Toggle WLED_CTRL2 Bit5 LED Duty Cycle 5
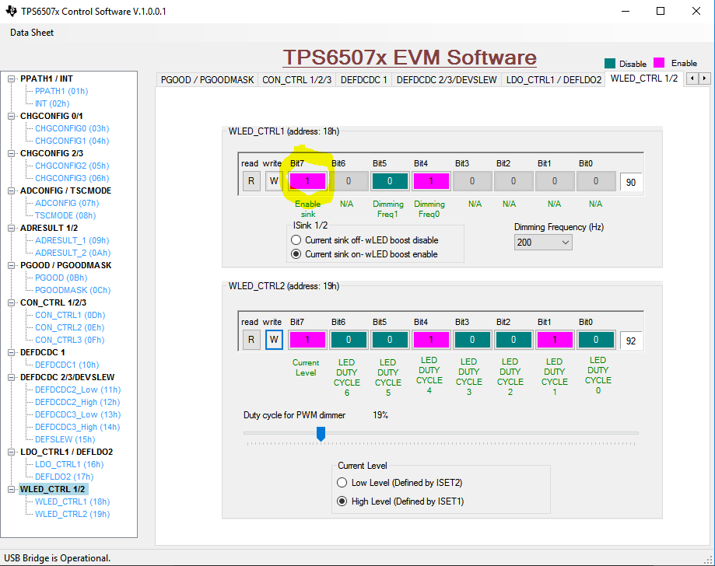The width and height of the screenshot is (715, 566). [390, 340]
